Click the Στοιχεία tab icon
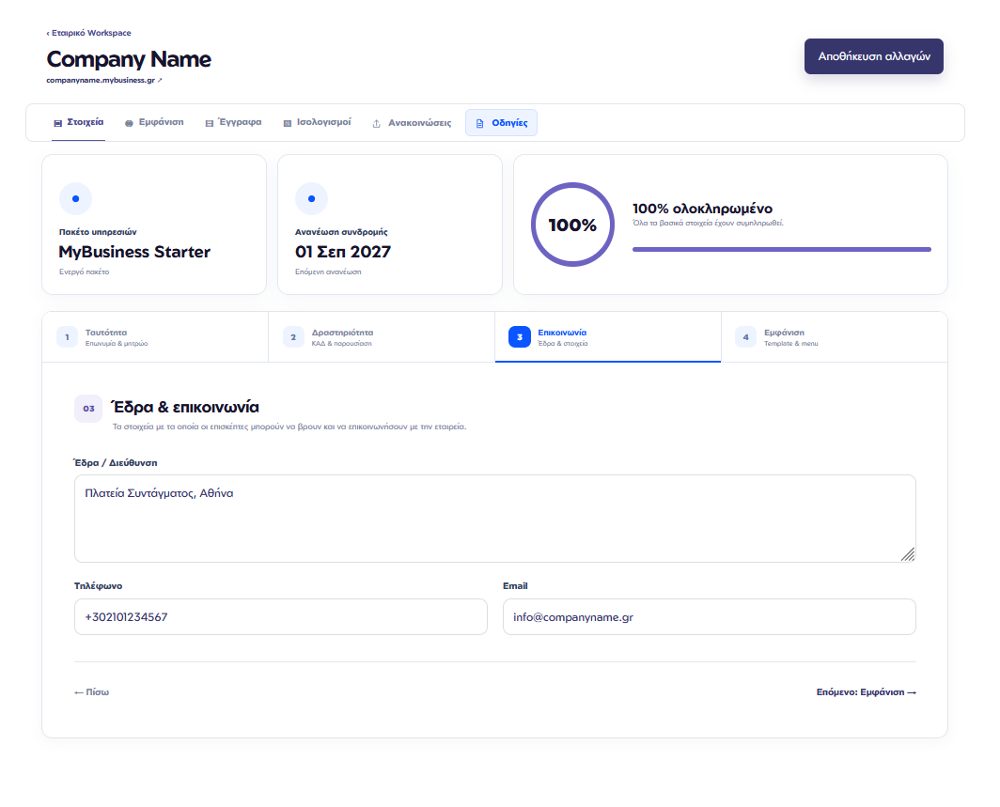Image resolution: width=1000 pixels, height=807 pixels. [x=57, y=123]
